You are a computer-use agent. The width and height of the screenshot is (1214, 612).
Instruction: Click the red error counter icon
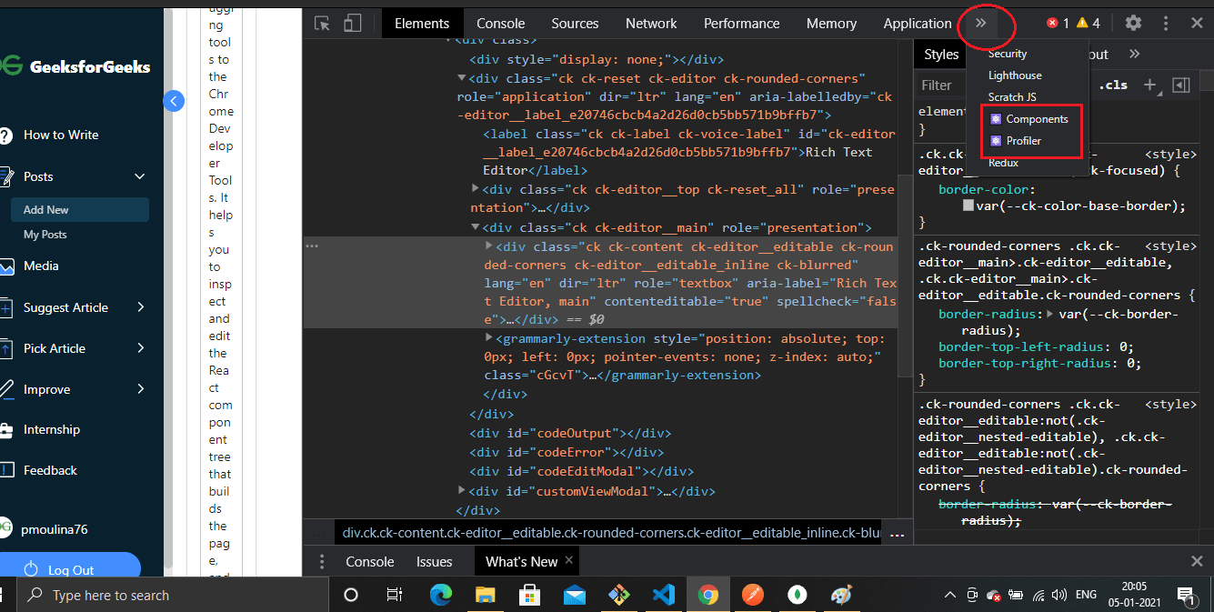point(1053,23)
